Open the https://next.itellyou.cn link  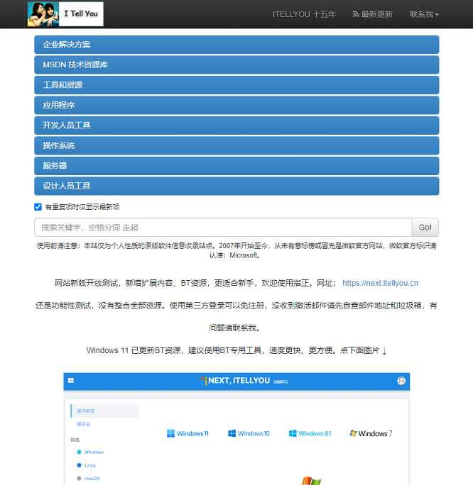(380, 283)
